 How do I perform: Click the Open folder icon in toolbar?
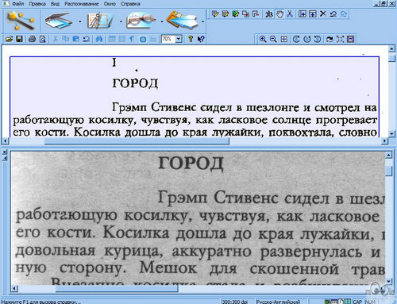click(9, 39)
